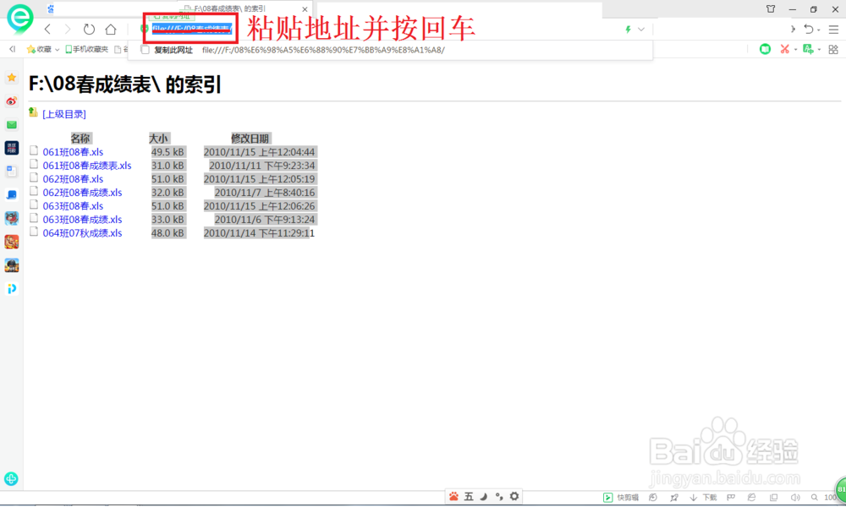Open file 061班08春.xls
This screenshot has height=507, width=846.
(x=73, y=152)
